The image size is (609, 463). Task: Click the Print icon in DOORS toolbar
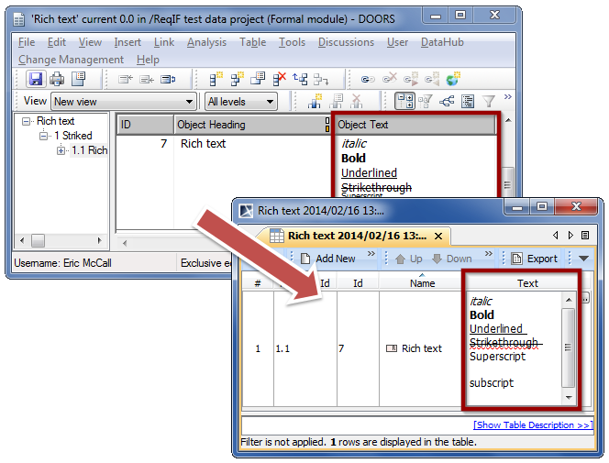coord(57,79)
